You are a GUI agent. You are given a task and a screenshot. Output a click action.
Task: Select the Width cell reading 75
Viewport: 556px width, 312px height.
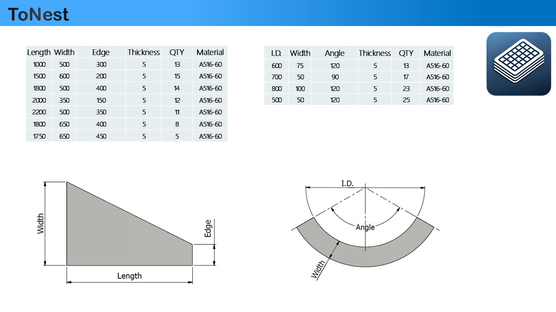point(300,66)
